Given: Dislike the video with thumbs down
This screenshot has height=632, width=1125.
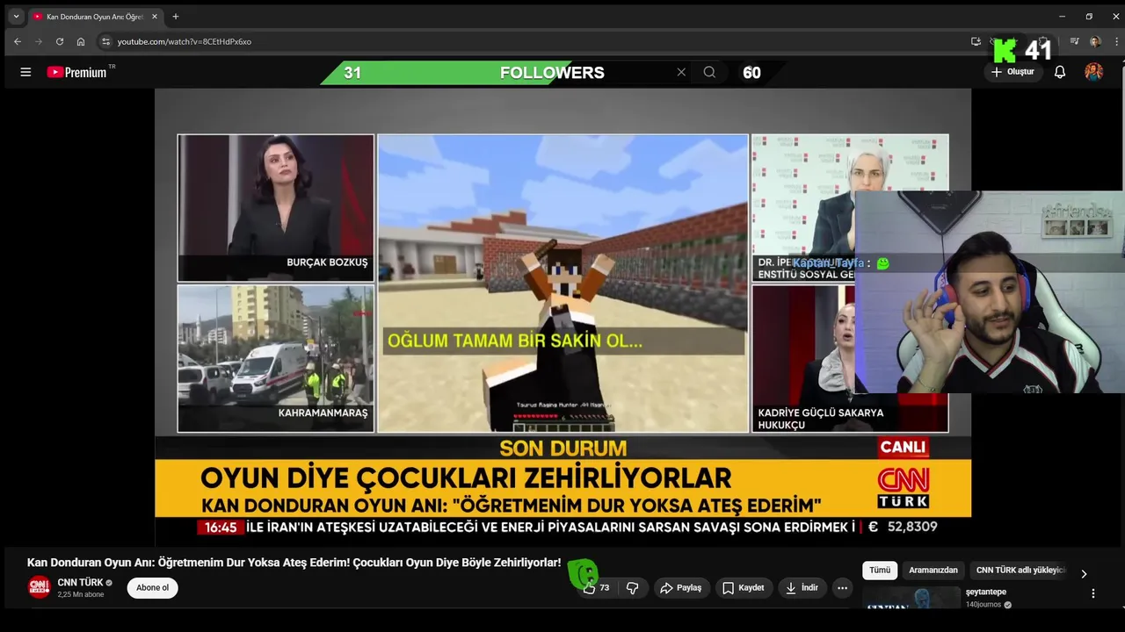Looking at the screenshot, I should (632, 588).
